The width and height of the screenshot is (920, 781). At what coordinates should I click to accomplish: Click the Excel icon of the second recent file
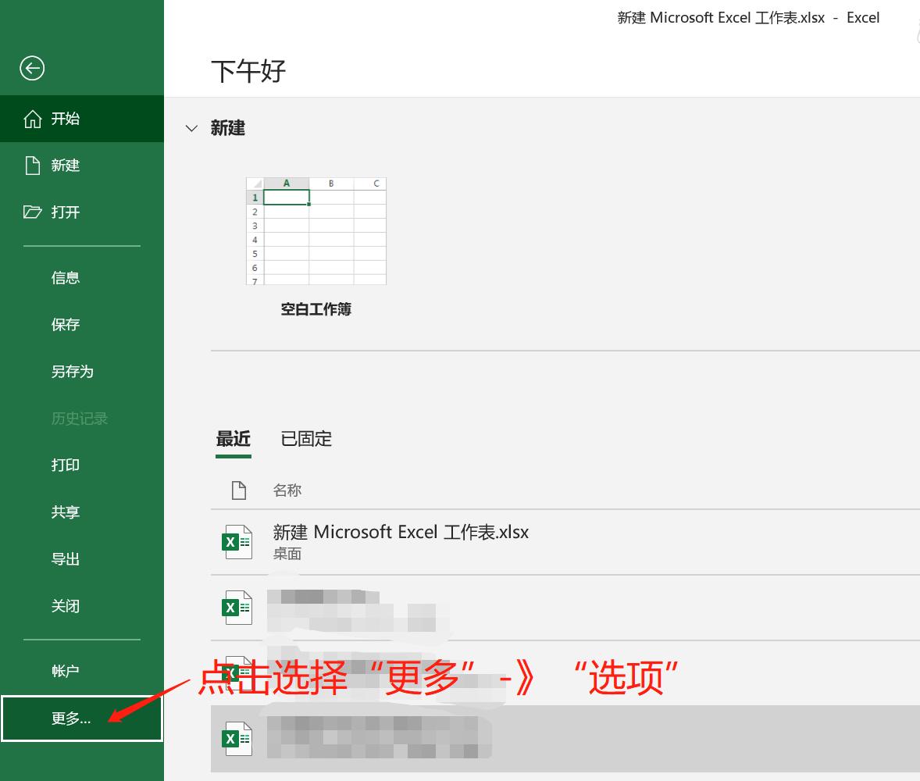click(x=237, y=608)
